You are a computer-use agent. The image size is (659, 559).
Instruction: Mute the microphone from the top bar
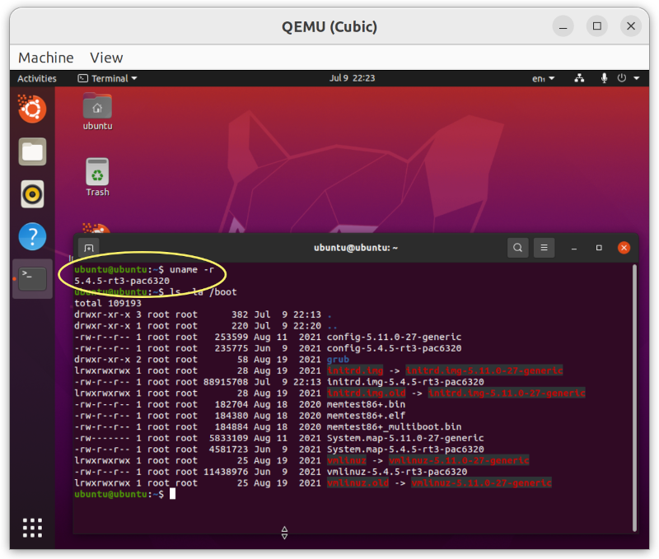pos(604,78)
